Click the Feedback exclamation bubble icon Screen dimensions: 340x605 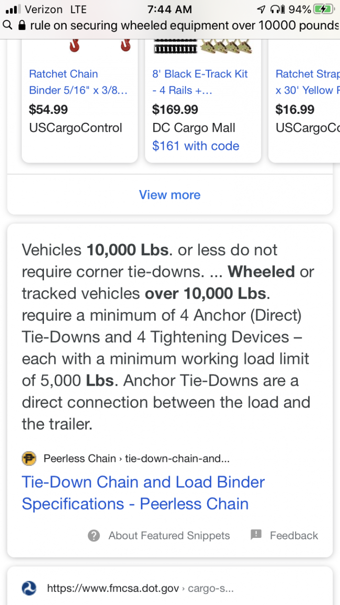256,535
